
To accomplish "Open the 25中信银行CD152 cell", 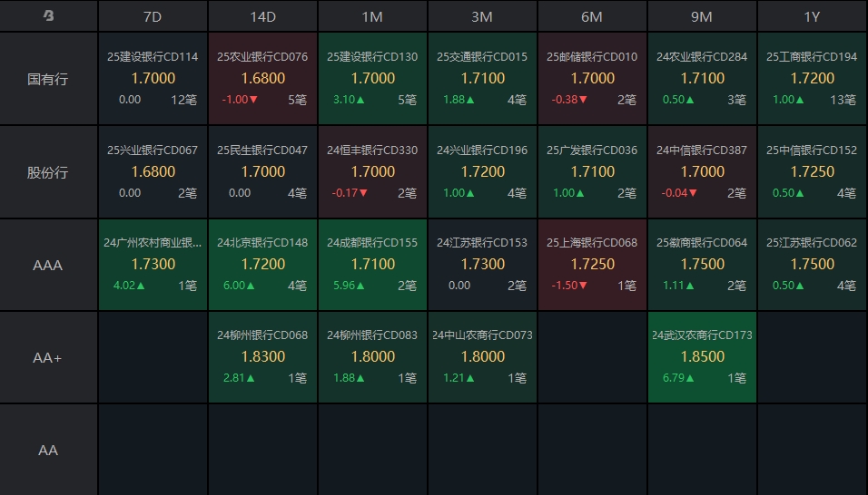I will 812,172.
